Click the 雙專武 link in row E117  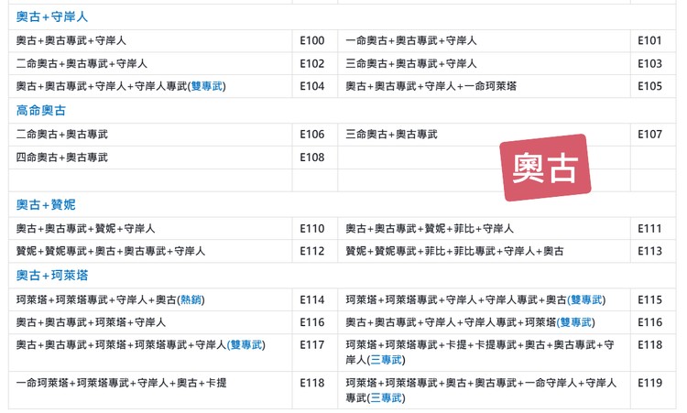click(245, 345)
